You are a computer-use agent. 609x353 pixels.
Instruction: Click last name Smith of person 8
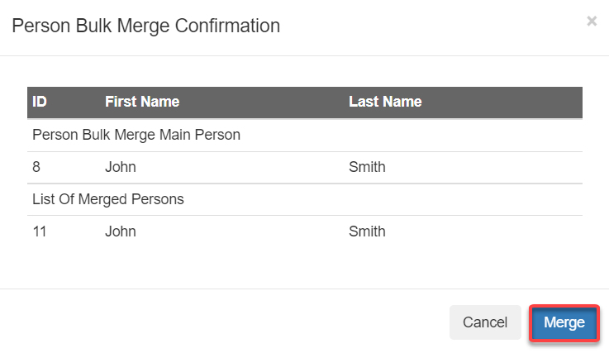point(367,167)
